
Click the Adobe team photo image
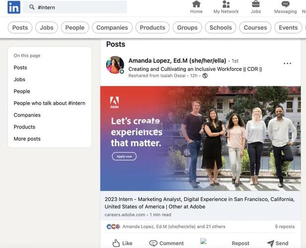click(x=200, y=138)
